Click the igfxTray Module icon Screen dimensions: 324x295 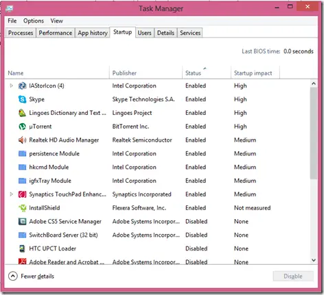click(22, 181)
